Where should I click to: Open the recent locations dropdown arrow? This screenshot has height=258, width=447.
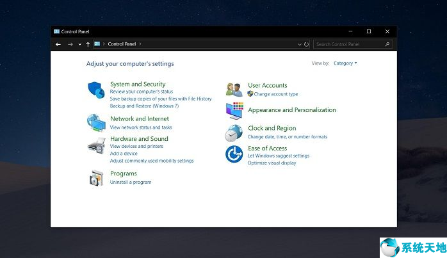pyautogui.click(x=80, y=44)
